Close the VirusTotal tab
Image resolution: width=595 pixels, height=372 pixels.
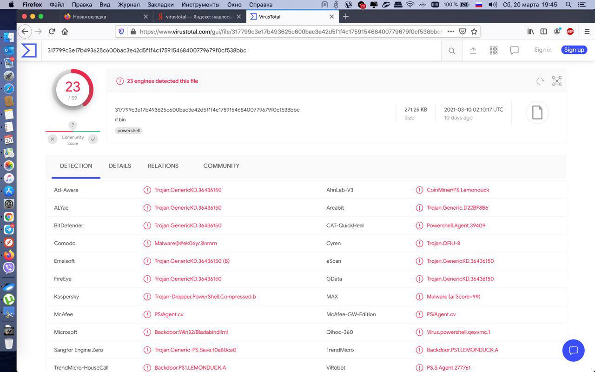click(331, 16)
